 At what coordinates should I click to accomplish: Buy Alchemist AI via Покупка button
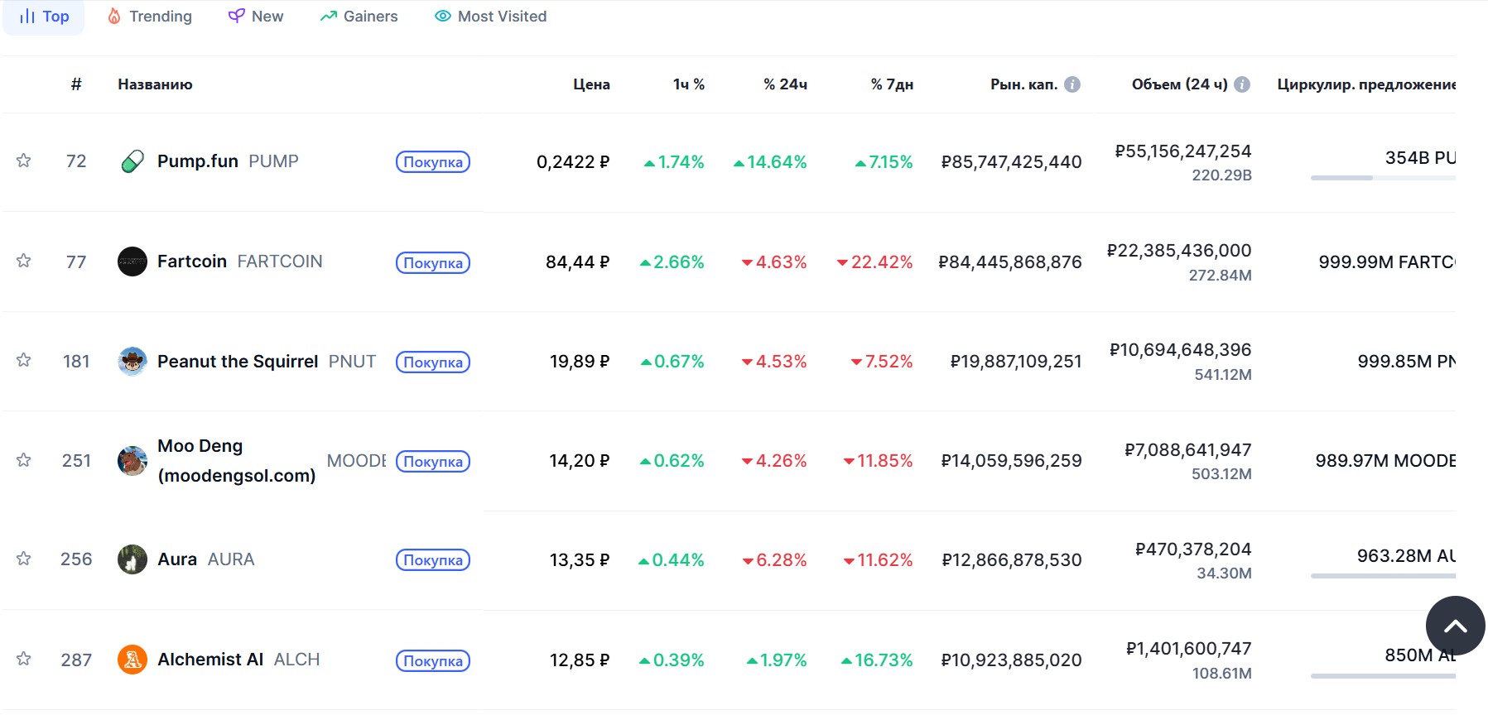433,661
